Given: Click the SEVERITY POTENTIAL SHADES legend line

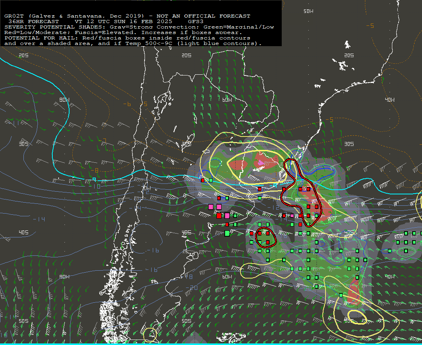Looking at the screenshot, I should [x=139, y=27].
